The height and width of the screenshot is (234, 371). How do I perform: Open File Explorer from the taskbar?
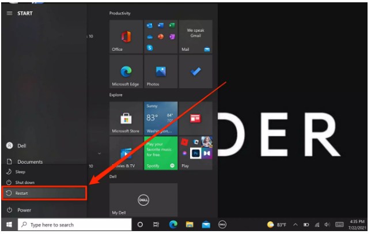(190, 225)
